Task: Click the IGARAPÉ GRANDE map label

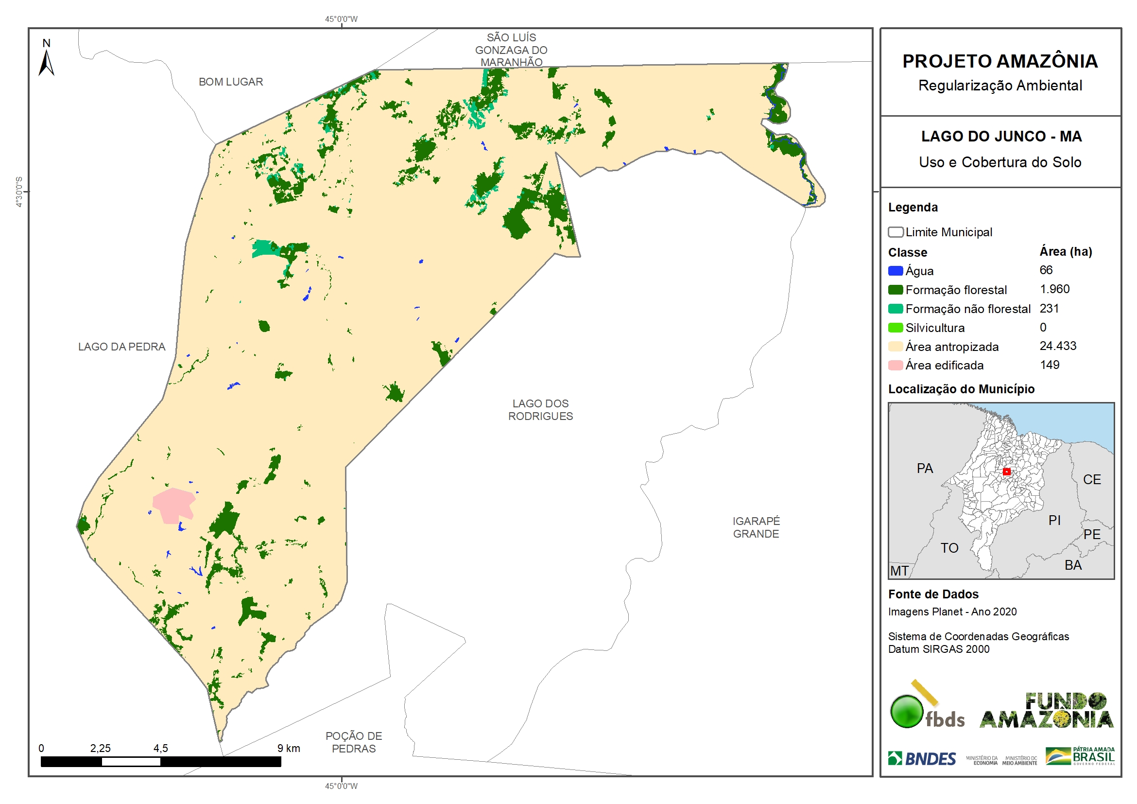Action: click(756, 527)
